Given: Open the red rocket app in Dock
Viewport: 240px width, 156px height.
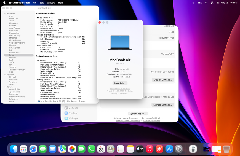Looking at the screenshot, I should click(159, 149).
